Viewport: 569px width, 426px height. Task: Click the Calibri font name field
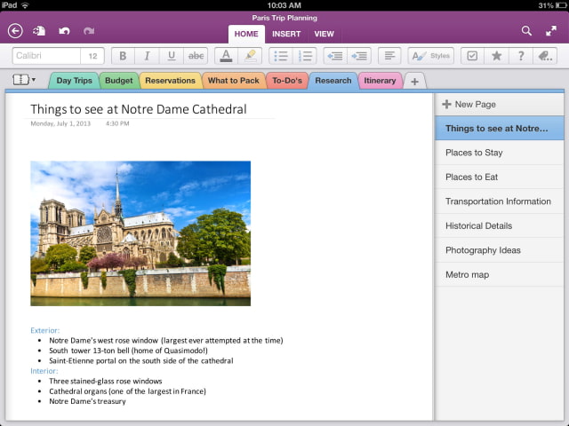click(x=47, y=56)
